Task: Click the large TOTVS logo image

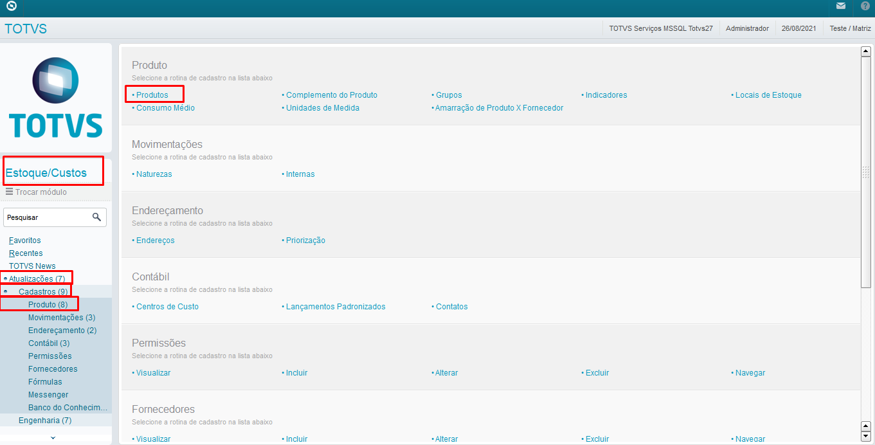Action: (55, 98)
